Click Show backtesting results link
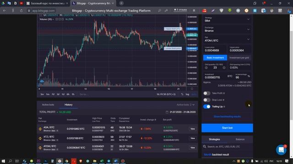 click(227, 117)
